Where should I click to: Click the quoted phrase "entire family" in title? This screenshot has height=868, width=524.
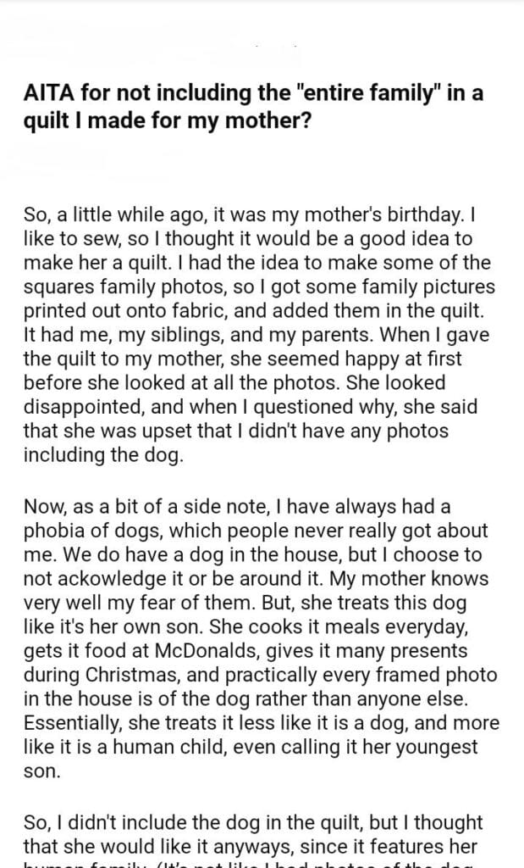click(x=383, y=93)
